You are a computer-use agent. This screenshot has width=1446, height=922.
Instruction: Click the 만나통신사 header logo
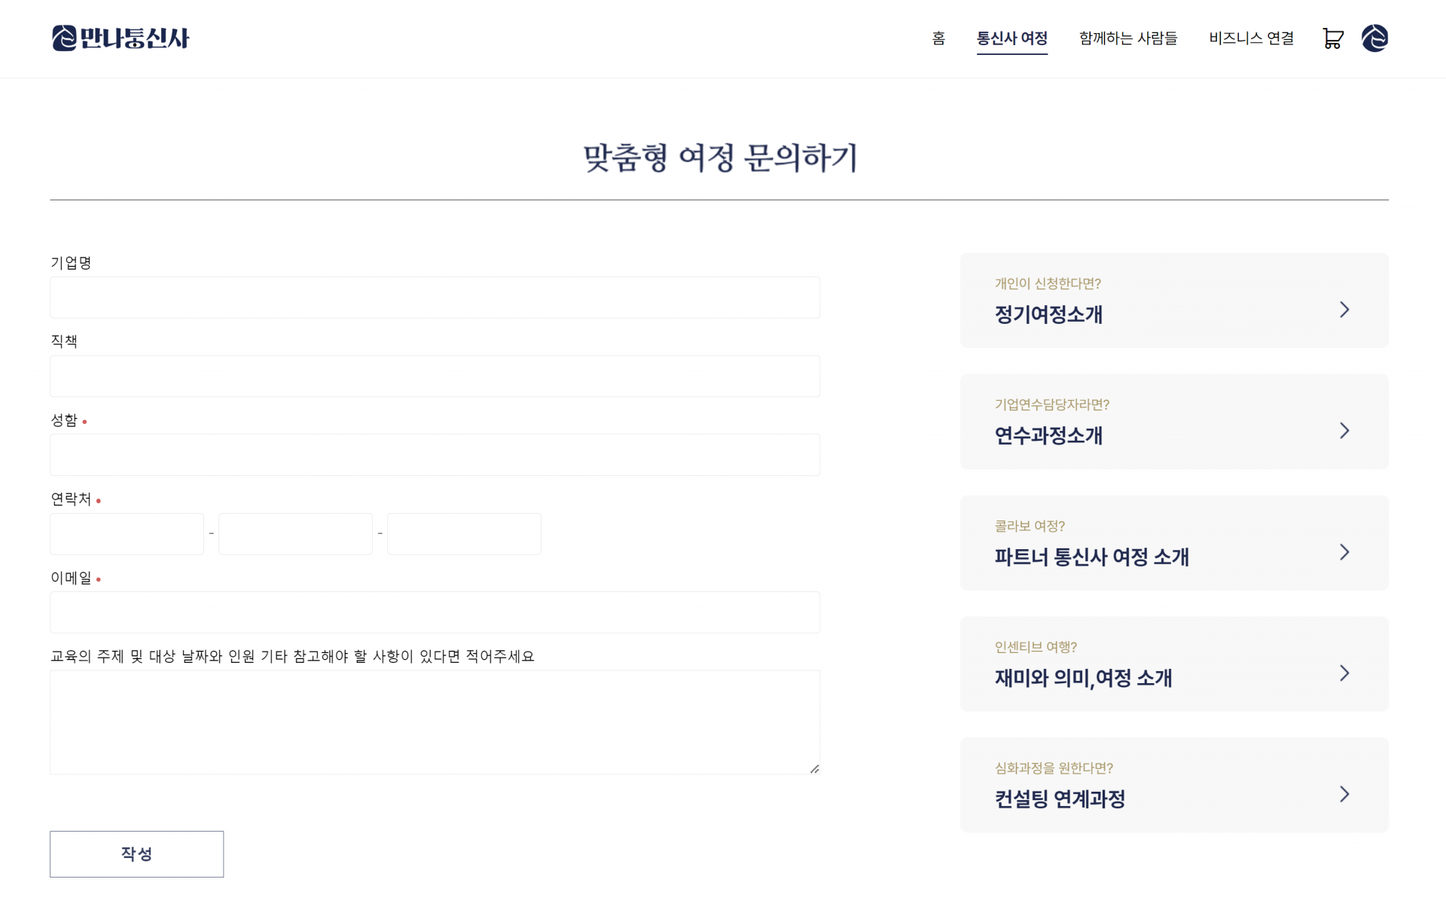click(120, 38)
